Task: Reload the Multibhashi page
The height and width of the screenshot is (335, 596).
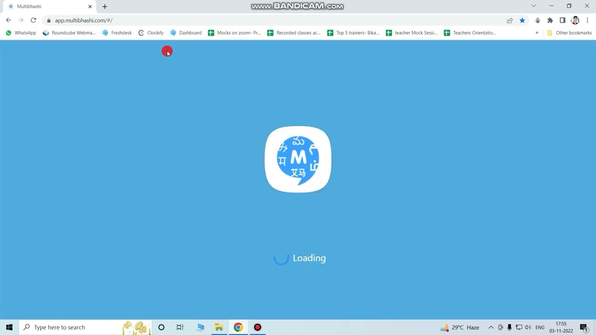Action: pyautogui.click(x=34, y=20)
